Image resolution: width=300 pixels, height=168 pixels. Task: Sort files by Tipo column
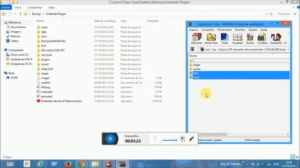(123, 21)
